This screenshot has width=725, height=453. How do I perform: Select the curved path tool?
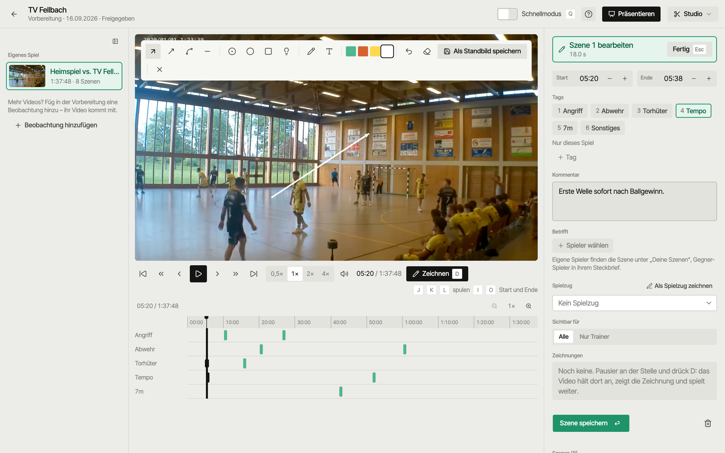coord(189,51)
